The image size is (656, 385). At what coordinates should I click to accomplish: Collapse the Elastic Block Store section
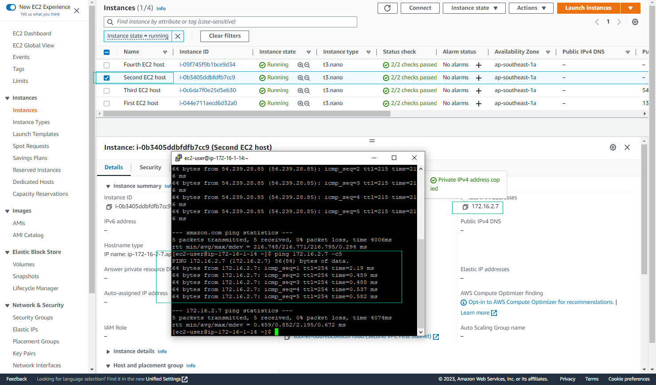point(7,253)
